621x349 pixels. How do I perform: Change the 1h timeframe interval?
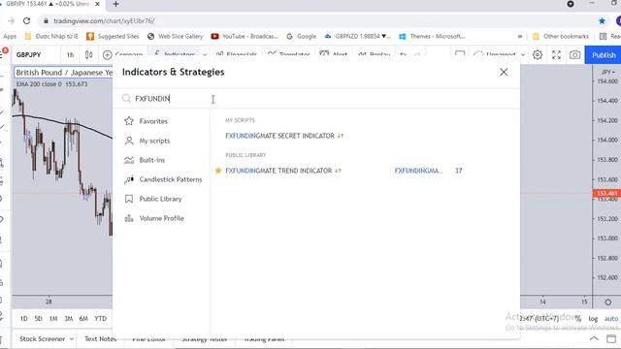coord(70,54)
